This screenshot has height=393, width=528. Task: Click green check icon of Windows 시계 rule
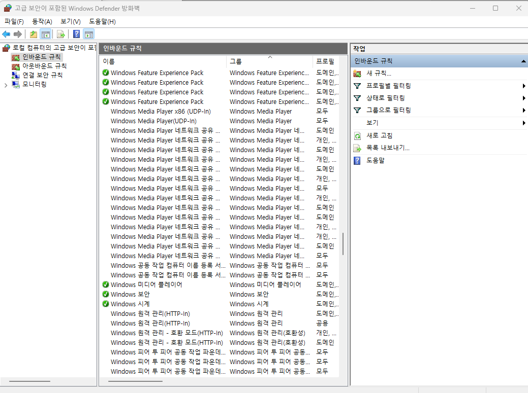tap(106, 304)
